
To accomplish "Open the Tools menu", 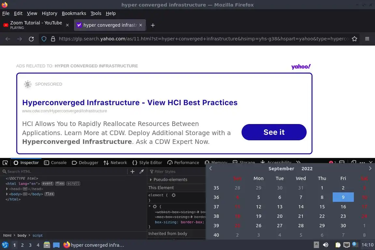I will [96, 13].
